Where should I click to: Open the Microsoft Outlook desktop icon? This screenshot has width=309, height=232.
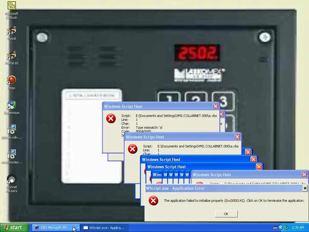point(11,10)
